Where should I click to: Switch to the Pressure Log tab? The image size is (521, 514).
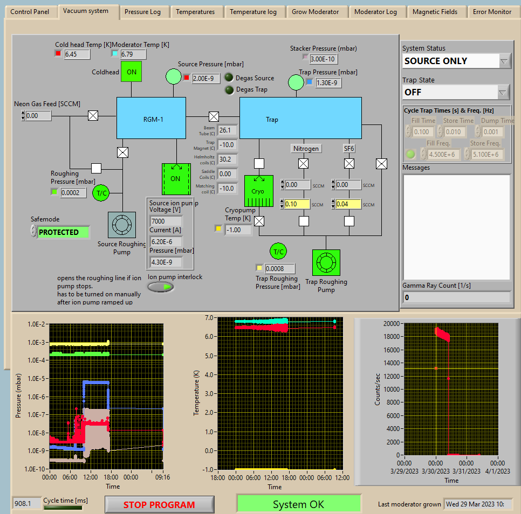142,12
